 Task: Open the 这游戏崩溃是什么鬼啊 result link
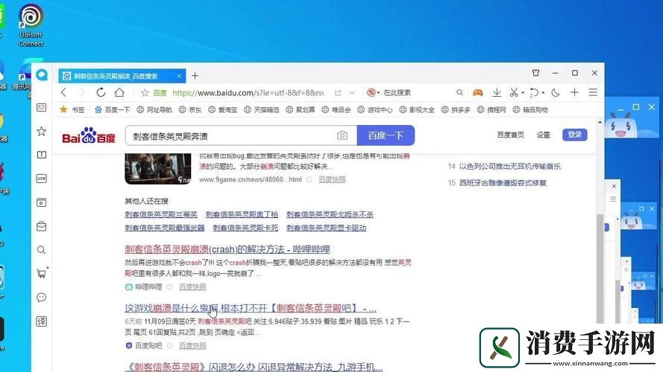251,308
